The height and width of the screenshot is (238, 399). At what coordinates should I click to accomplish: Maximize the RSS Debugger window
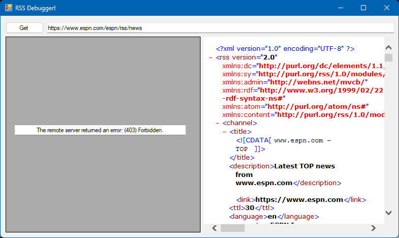[x=363, y=8]
